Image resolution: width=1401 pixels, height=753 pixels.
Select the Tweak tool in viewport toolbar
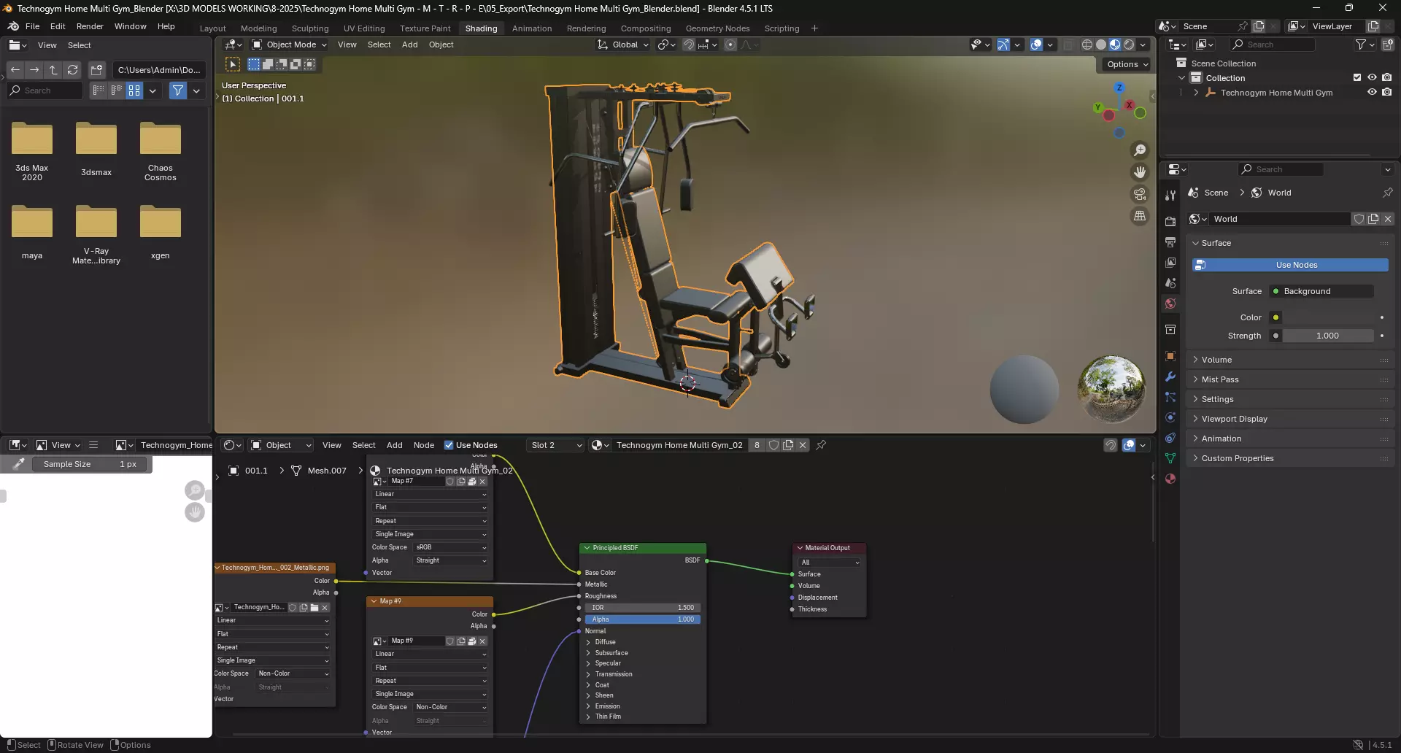[233, 64]
